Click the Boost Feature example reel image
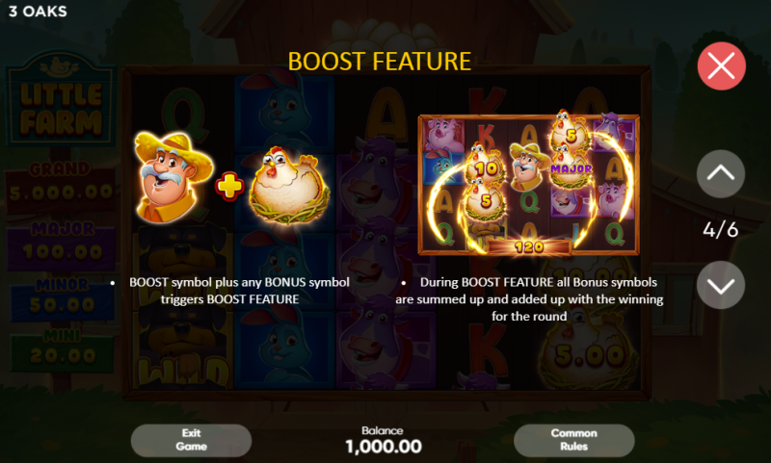This screenshot has width=771, height=463. 528,184
